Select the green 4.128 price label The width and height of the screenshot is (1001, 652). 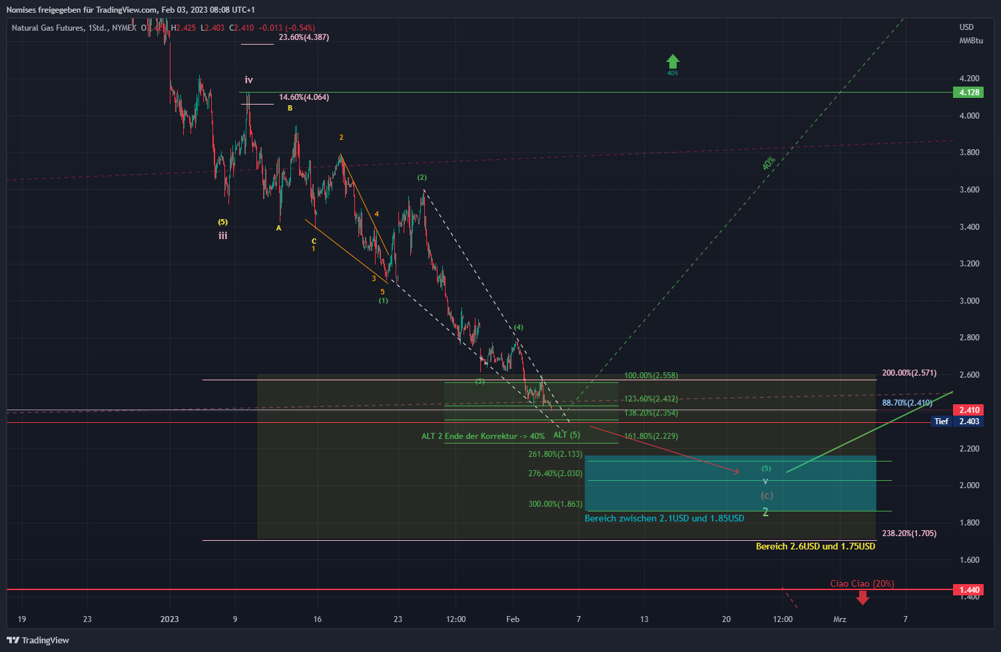pos(968,93)
